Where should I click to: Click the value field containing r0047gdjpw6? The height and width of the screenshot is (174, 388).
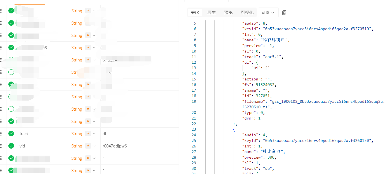click(115, 146)
